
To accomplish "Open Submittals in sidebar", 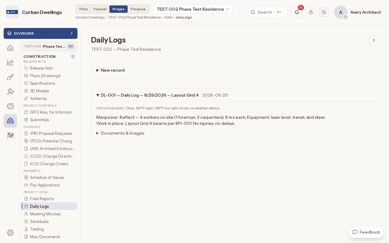I will (x=50, y=120).
